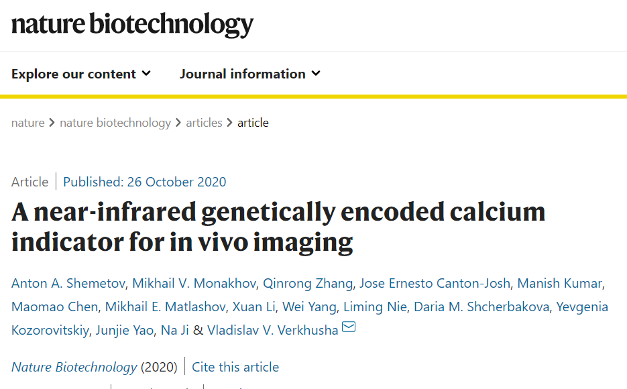Image resolution: width=627 pixels, height=389 pixels.
Task: Open the Journal information dropdown
Action: (250, 74)
